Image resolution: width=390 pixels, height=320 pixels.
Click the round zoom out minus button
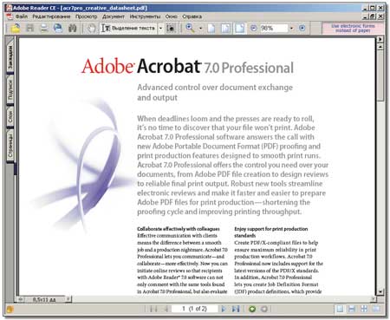[254, 28]
